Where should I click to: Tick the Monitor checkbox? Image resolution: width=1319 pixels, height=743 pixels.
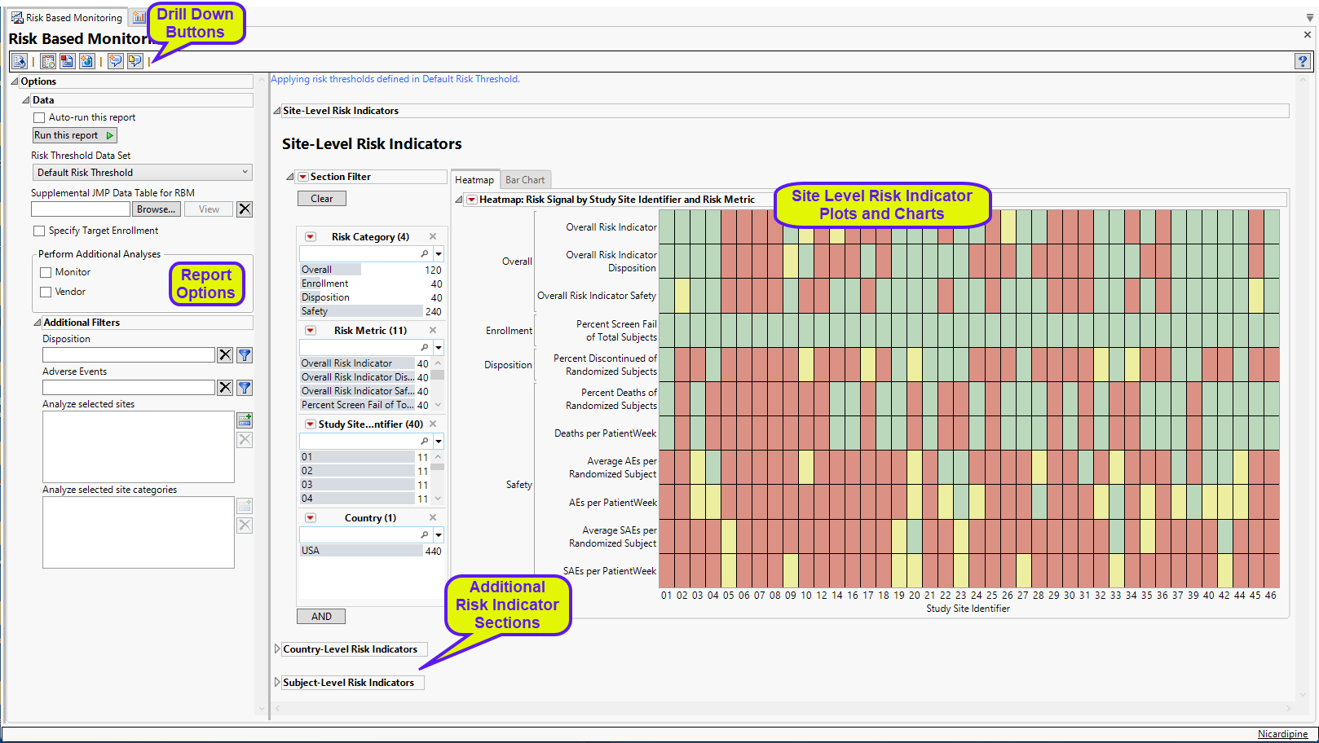46,272
